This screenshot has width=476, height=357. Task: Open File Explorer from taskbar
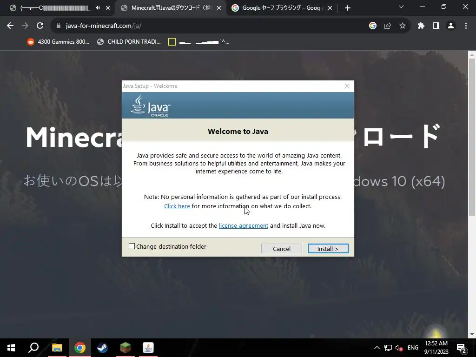tap(57, 348)
